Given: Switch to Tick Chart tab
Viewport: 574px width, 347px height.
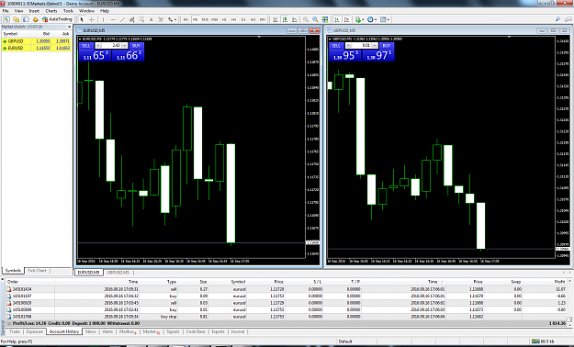Looking at the screenshot, I should pyautogui.click(x=37, y=271).
